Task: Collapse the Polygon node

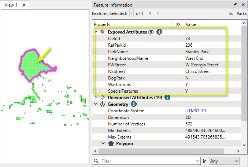Action: click(x=103, y=144)
